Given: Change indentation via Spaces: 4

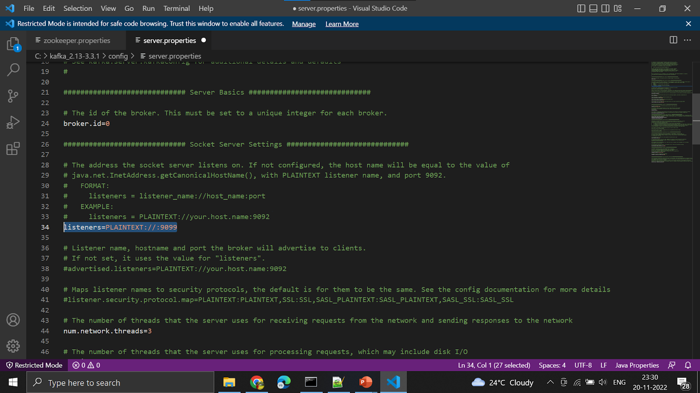Looking at the screenshot, I should pos(552,365).
